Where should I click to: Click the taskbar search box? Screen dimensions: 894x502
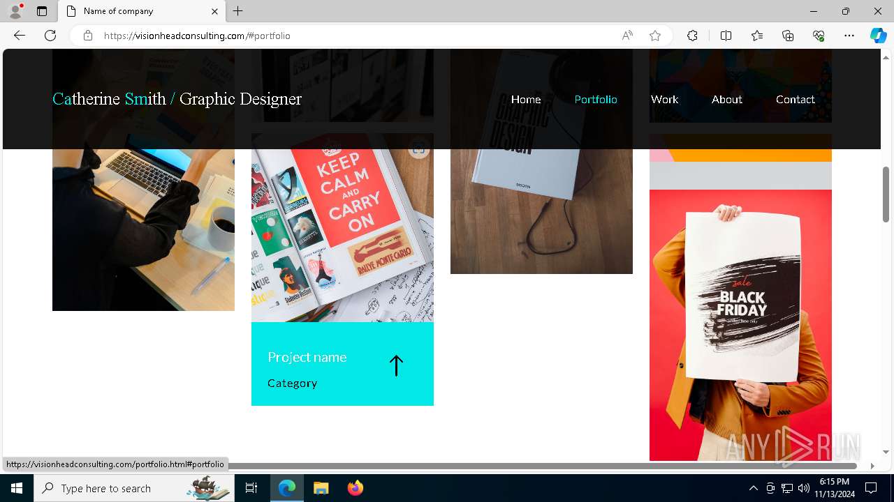point(134,488)
